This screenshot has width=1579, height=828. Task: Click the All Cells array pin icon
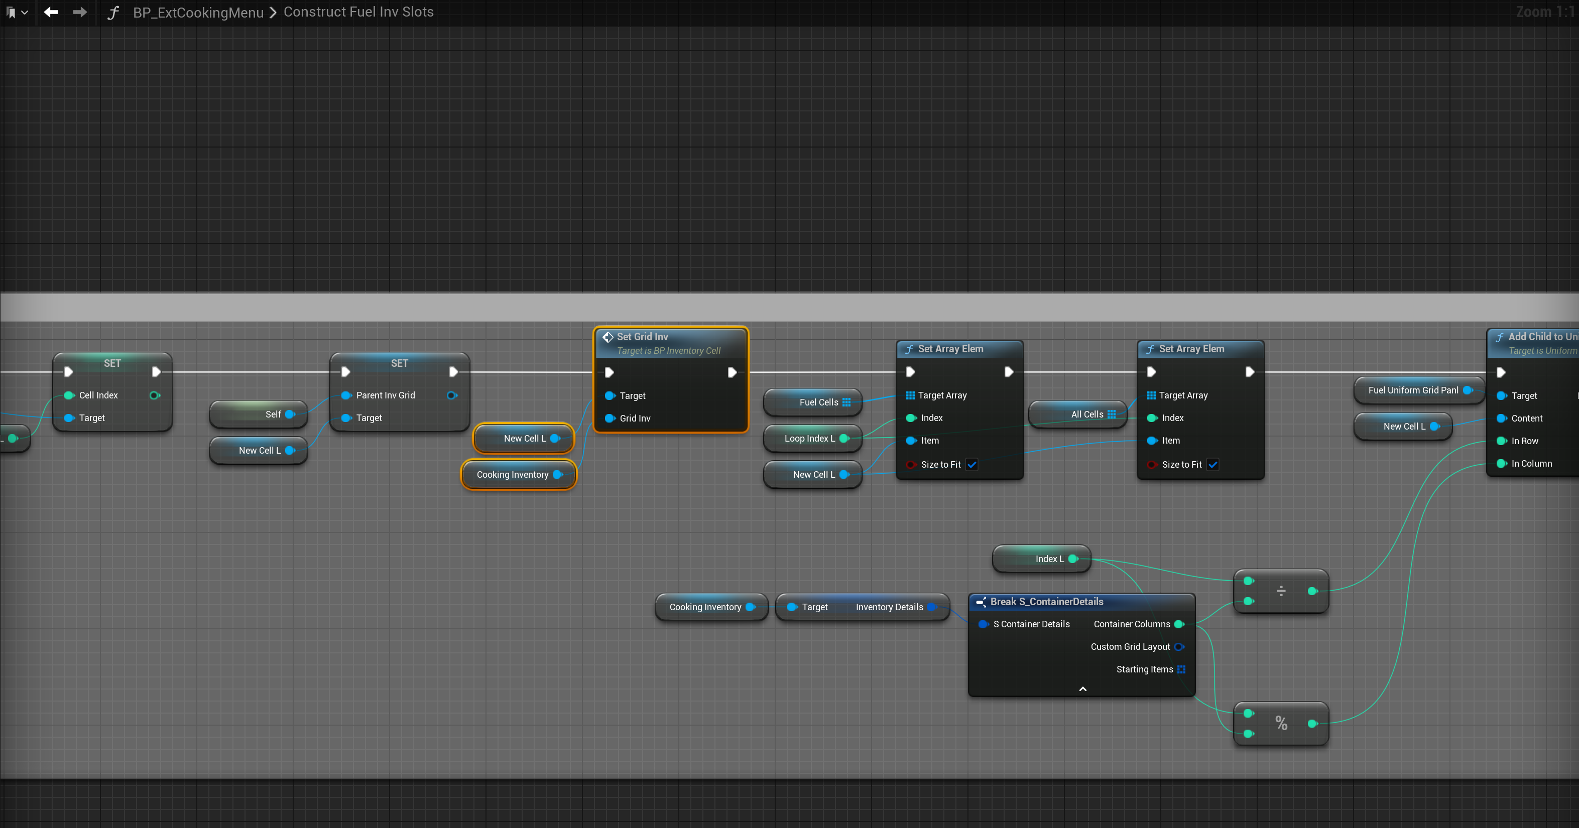click(x=1111, y=415)
